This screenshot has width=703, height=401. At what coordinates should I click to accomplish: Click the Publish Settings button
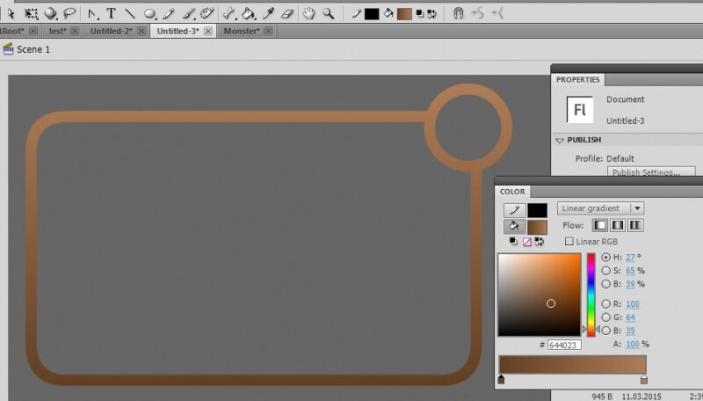[x=651, y=173]
